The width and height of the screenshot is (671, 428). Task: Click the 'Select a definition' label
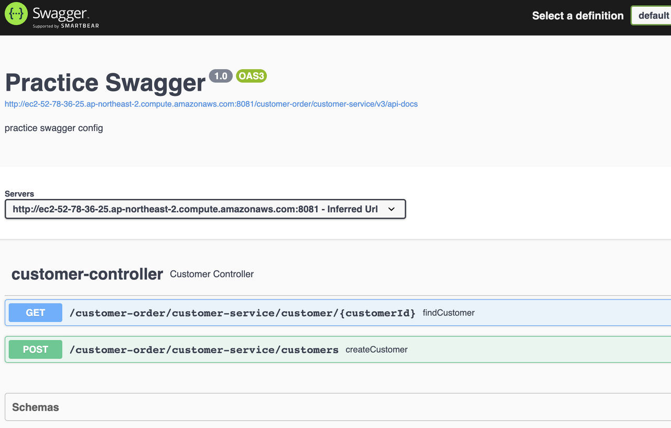578,16
